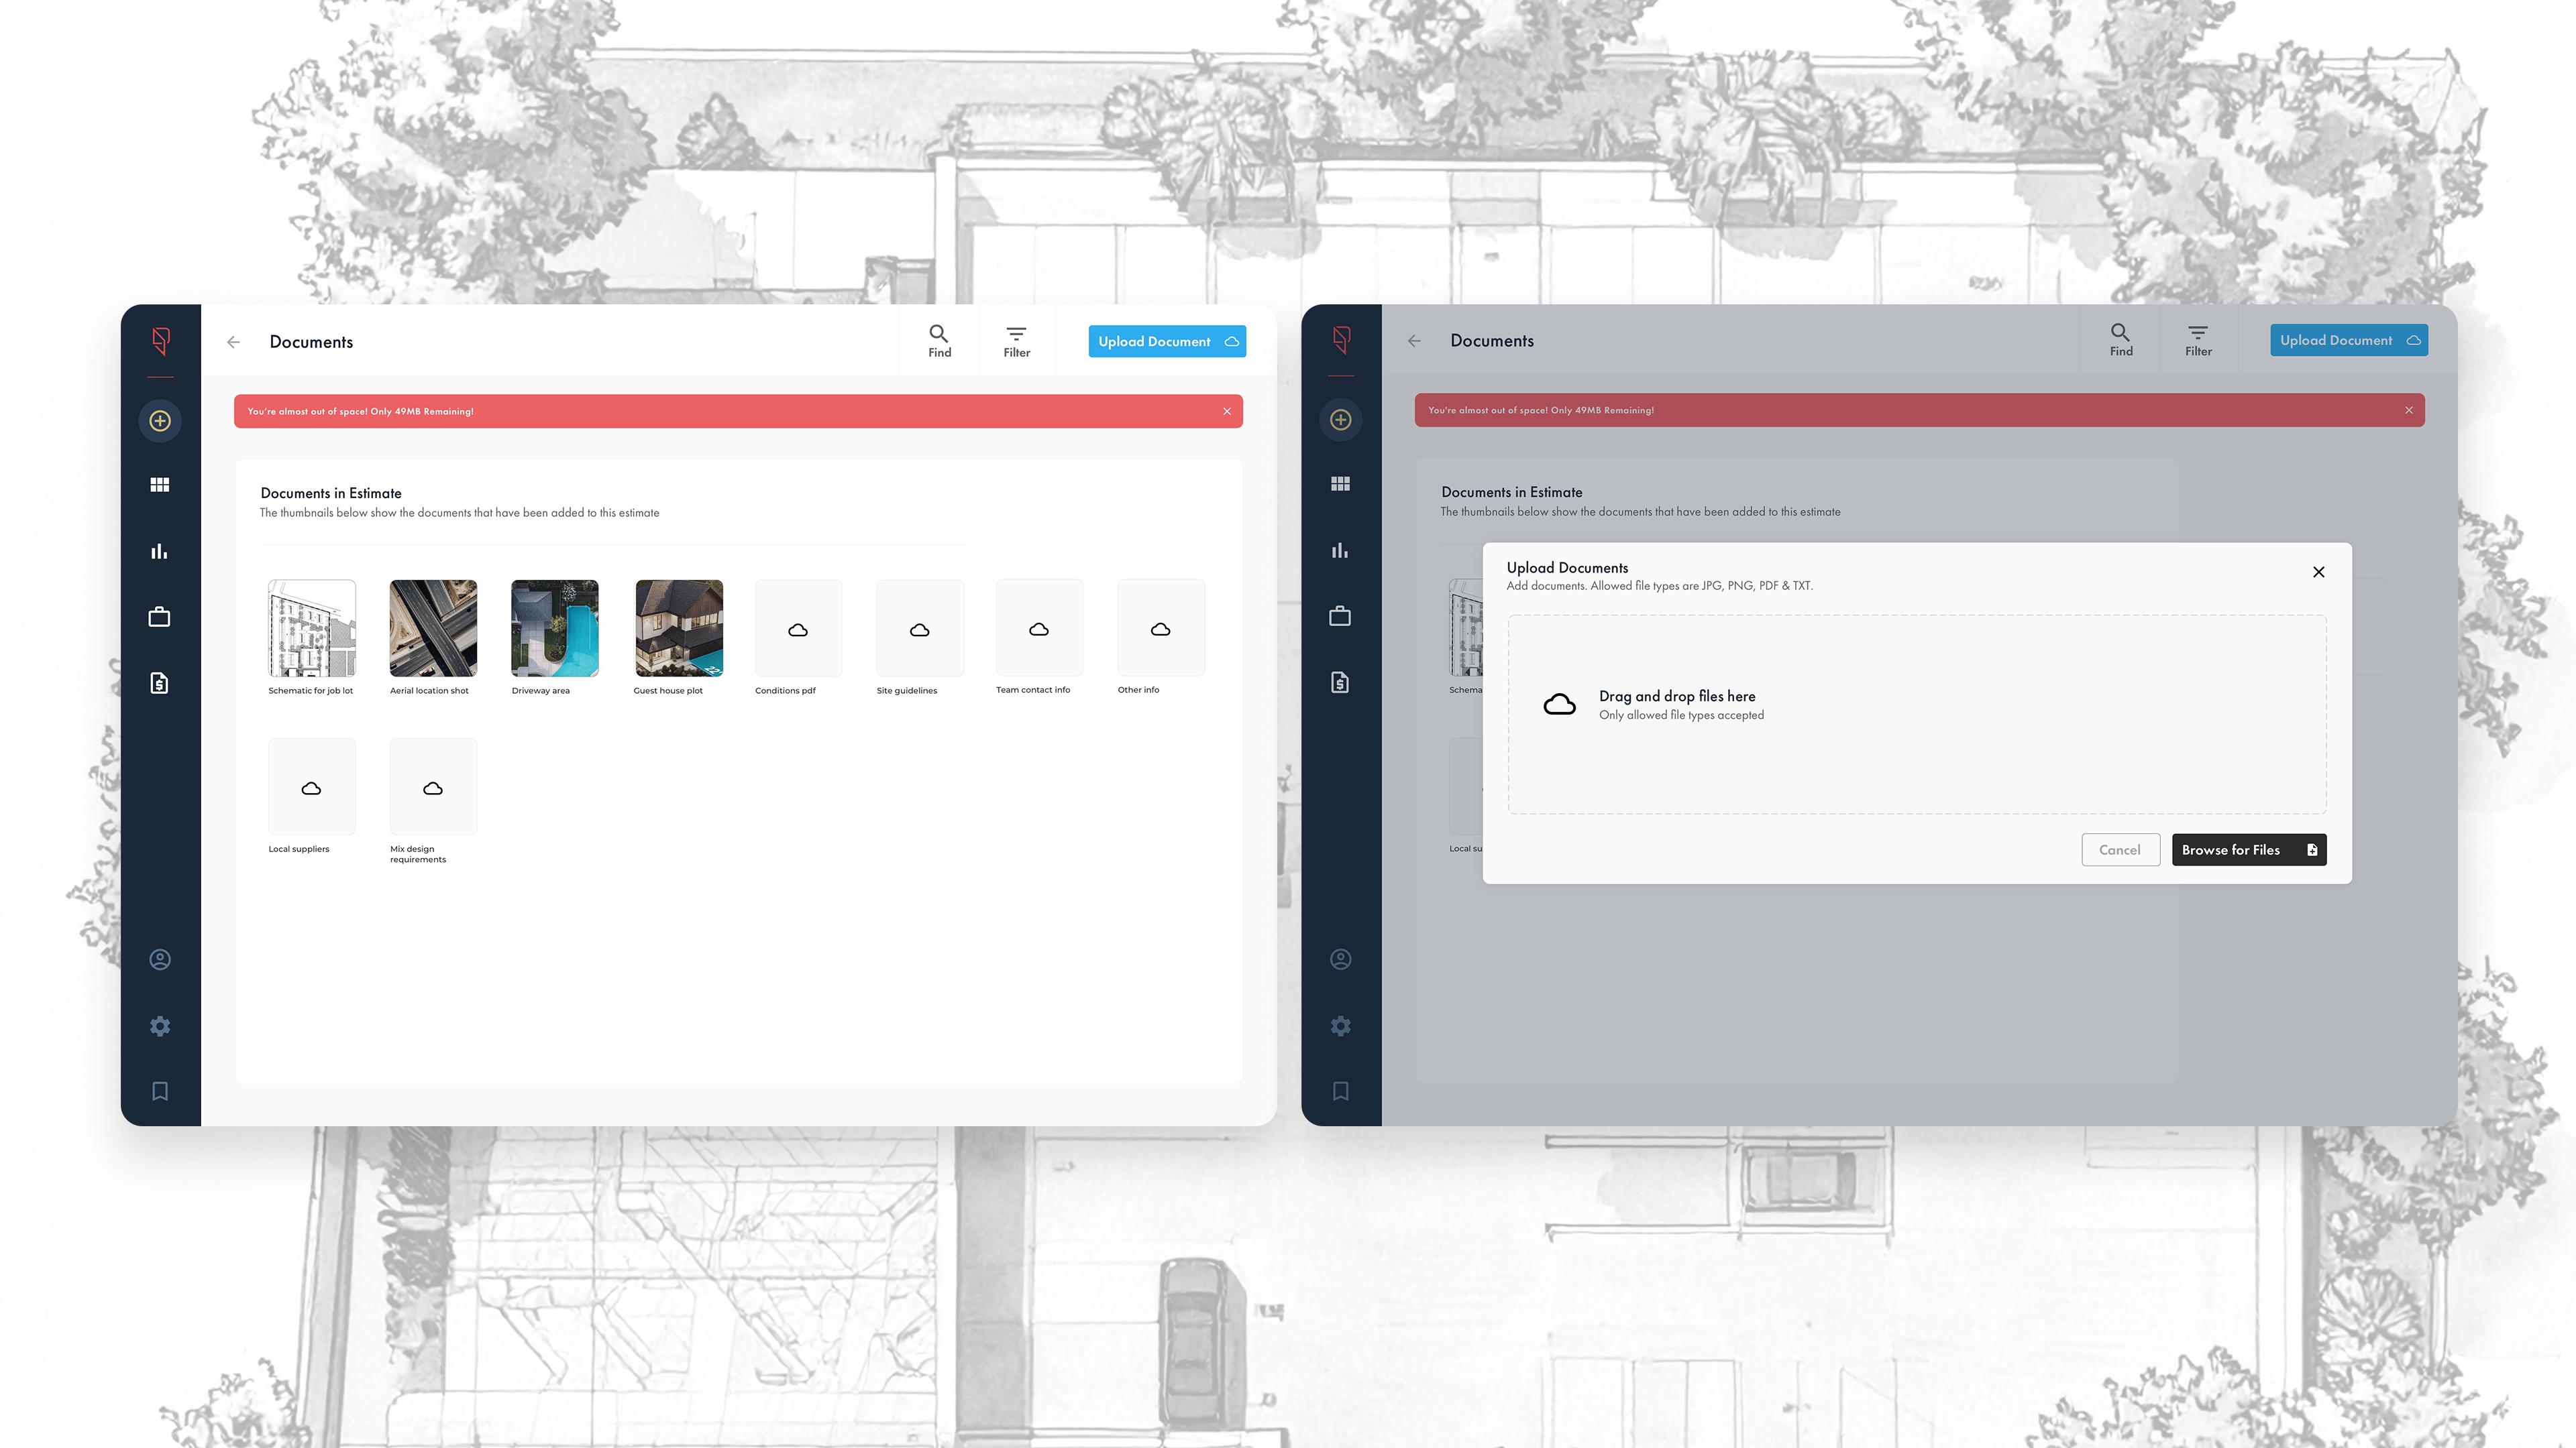The width and height of the screenshot is (2576, 1448).
Task: Go back using the Documents back arrow
Action: click(233, 342)
